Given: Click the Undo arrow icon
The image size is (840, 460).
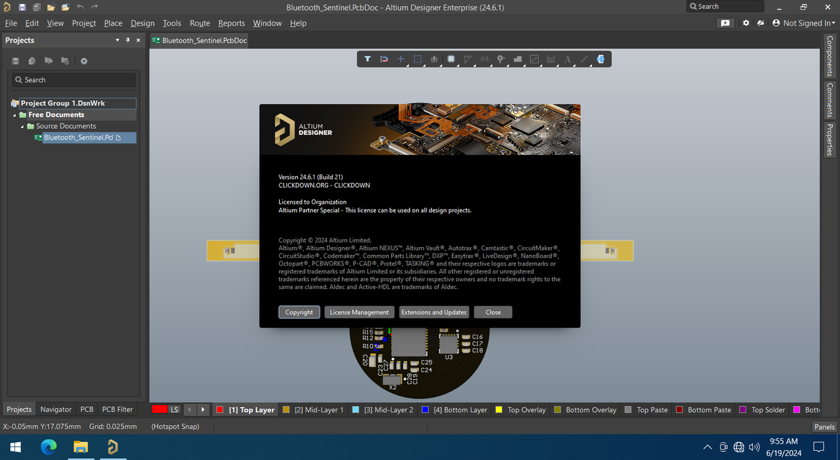Looking at the screenshot, I should (80, 7).
